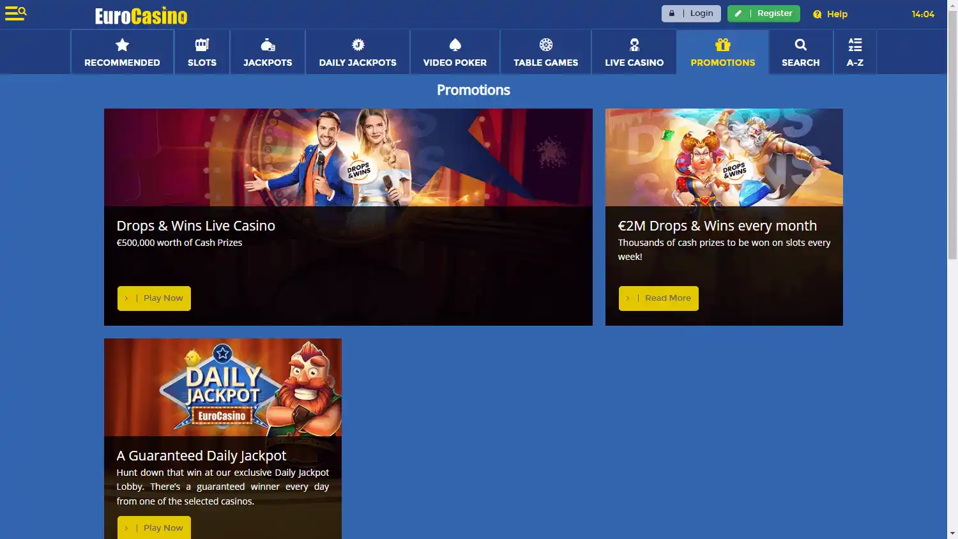Click the money bag icon above Jackpots
Image resolution: width=958 pixels, height=539 pixels.
268,45
